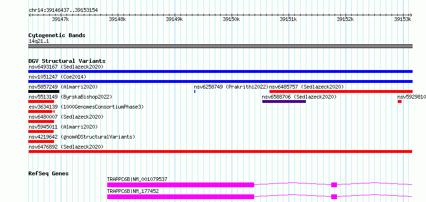Screen dimensions: 426x202
Task: Select the red bar for esv3634139
Action: pos(42,111)
